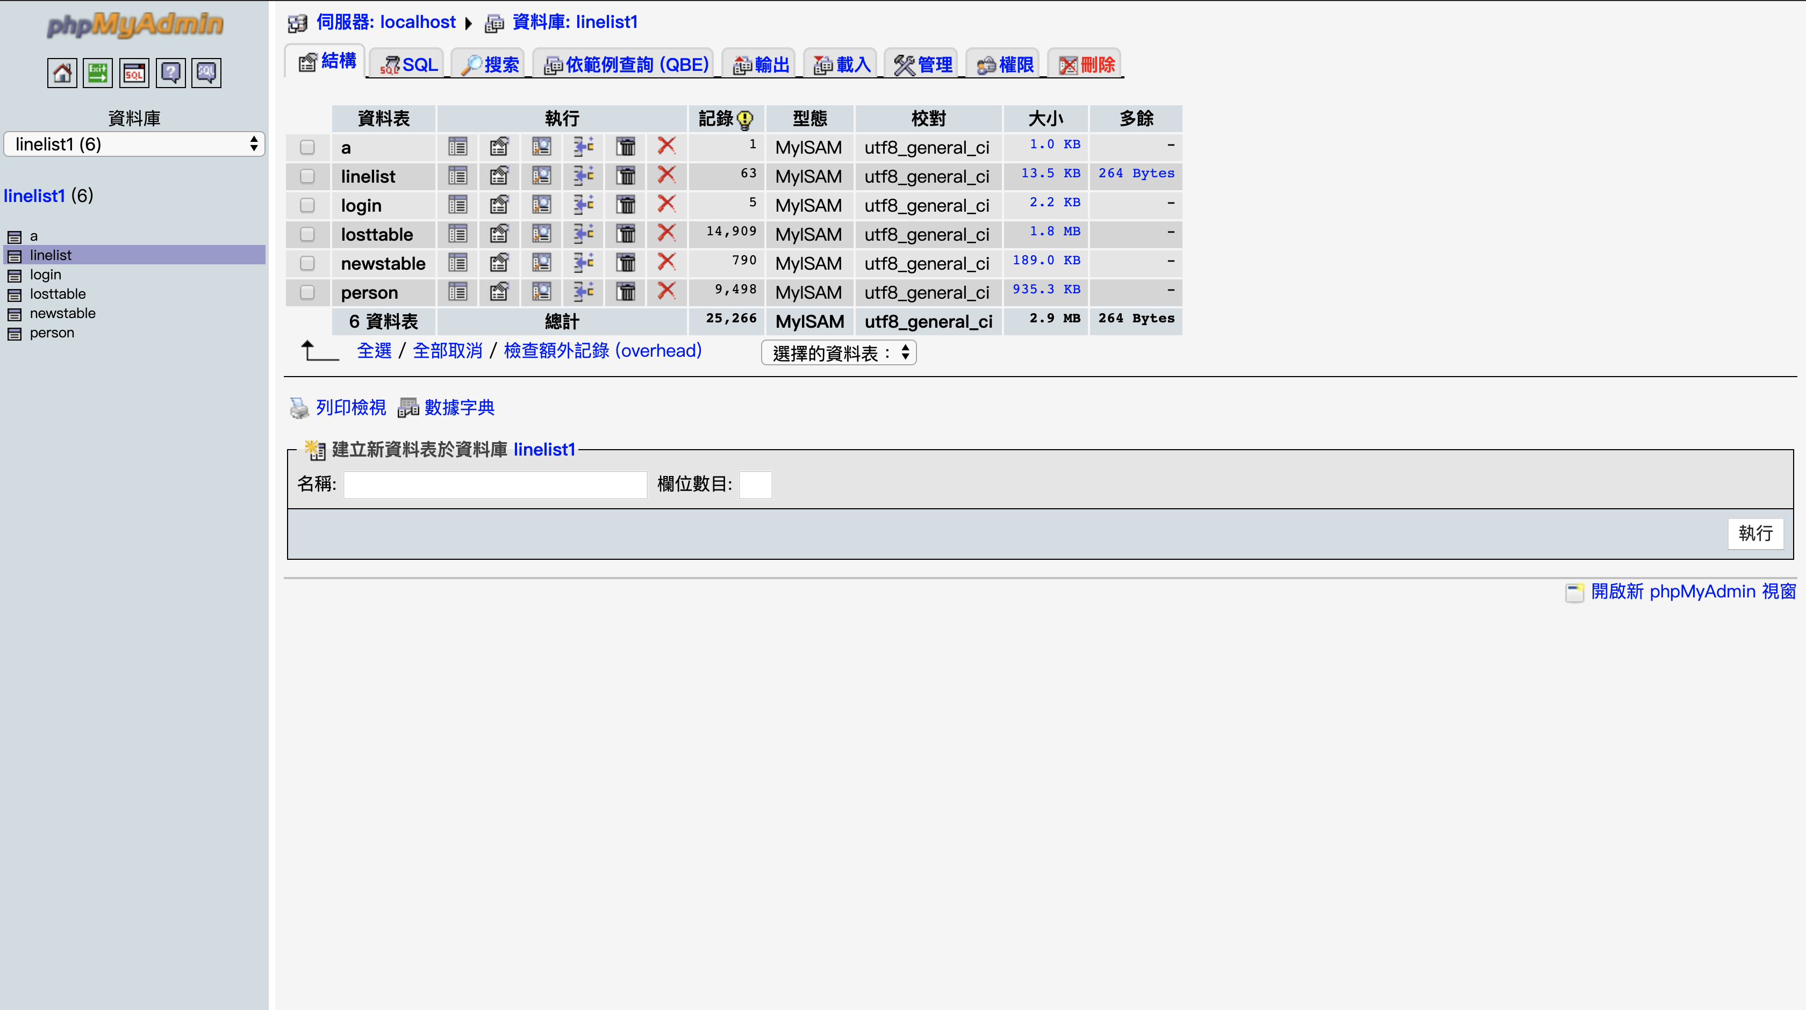
Task: Click the 全選 select all link
Action: [x=375, y=350]
